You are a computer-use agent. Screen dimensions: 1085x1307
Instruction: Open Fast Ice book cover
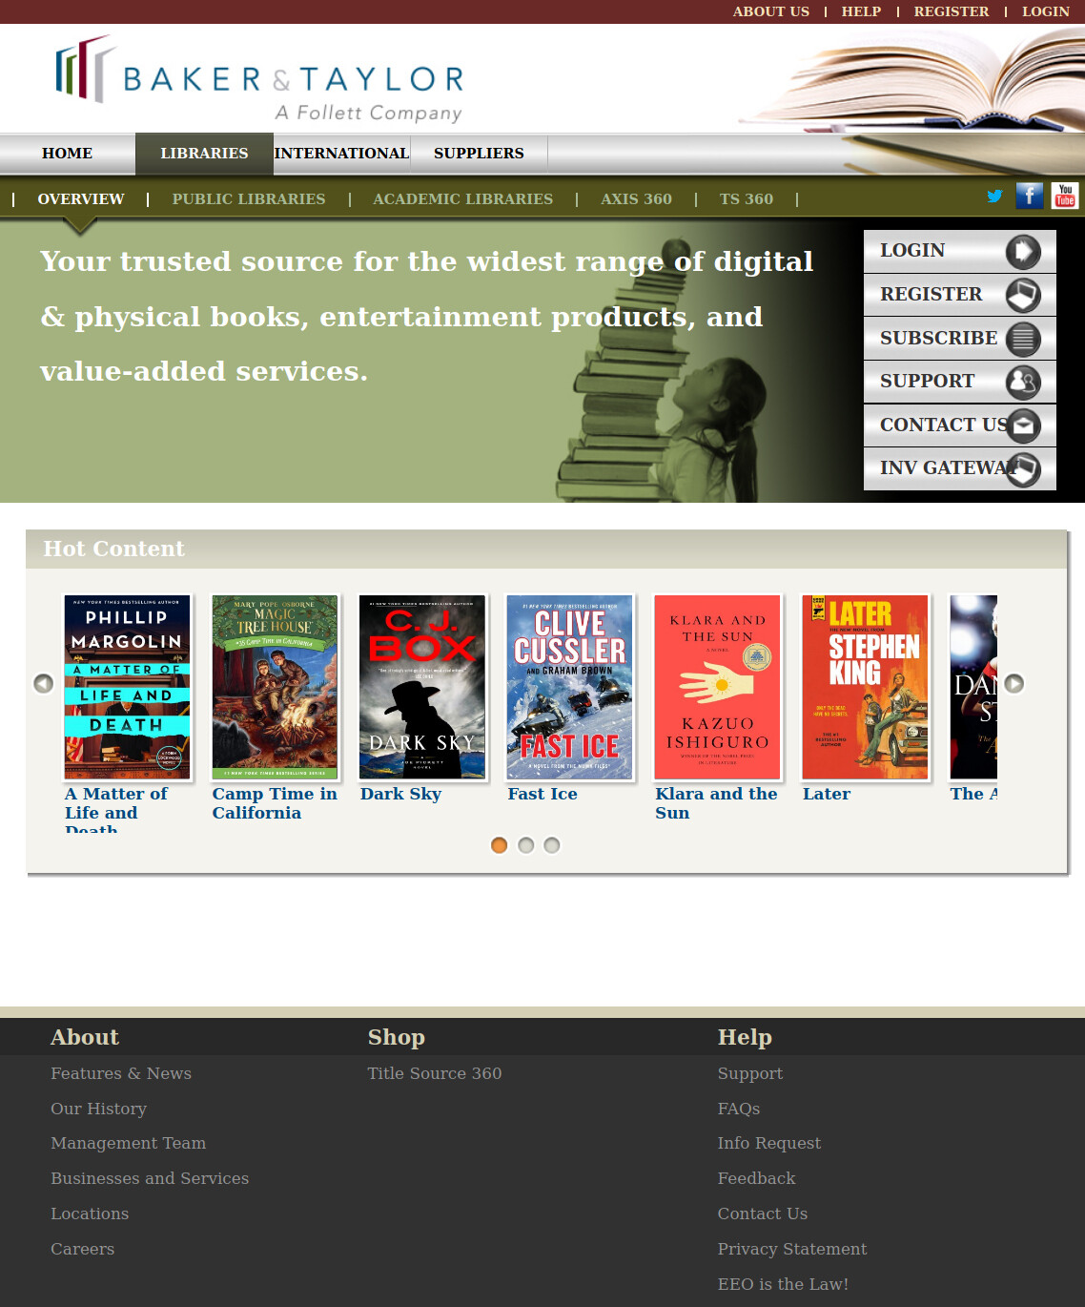coord(570,687)
